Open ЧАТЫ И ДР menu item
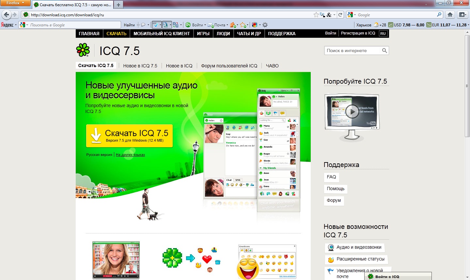This screenshot has width=470, height=280. pyautogui.click(x=249, y=34)
